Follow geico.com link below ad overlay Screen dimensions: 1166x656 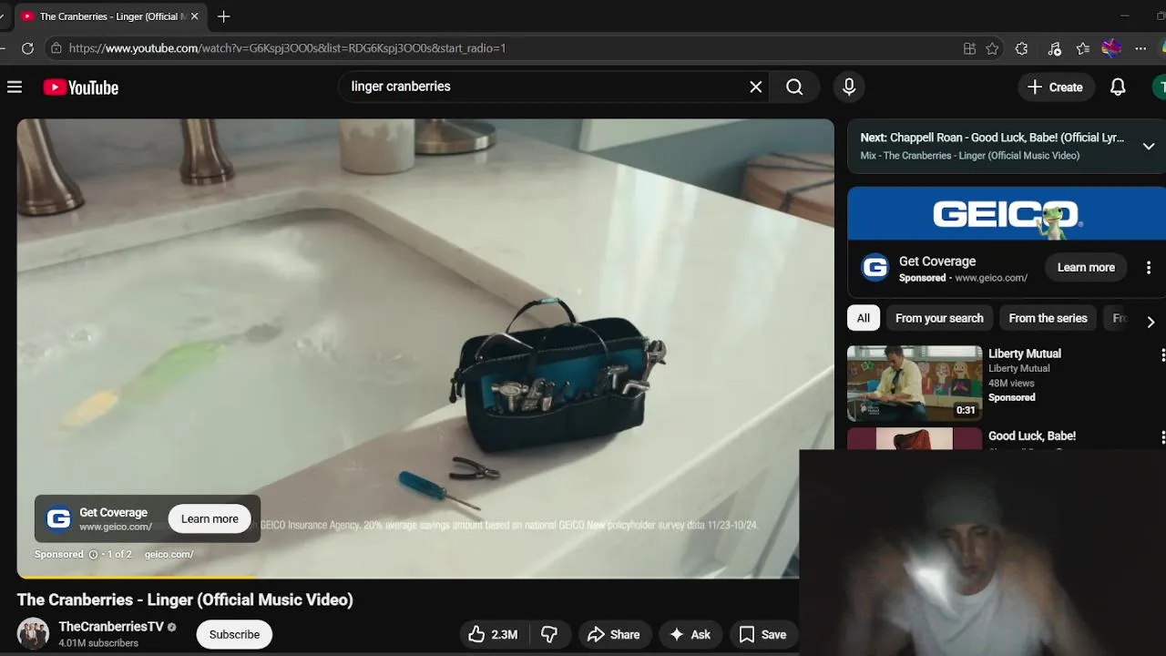coord(169,554)
